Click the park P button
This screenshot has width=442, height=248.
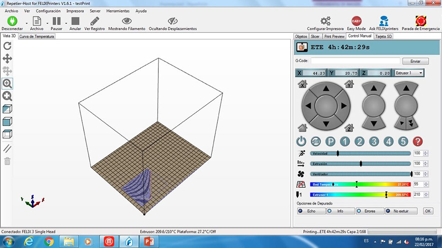pos(330,141)
